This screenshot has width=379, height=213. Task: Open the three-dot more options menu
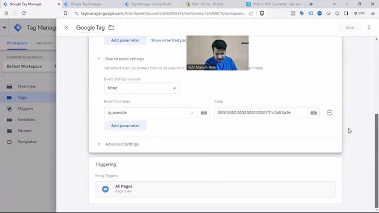[369, 27]
